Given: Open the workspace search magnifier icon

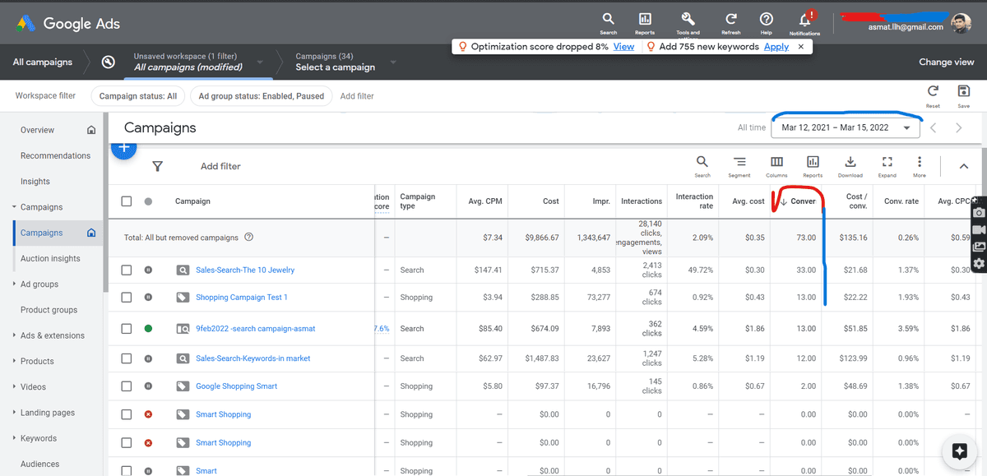Looking at the screenshot, I should [108, 62].
